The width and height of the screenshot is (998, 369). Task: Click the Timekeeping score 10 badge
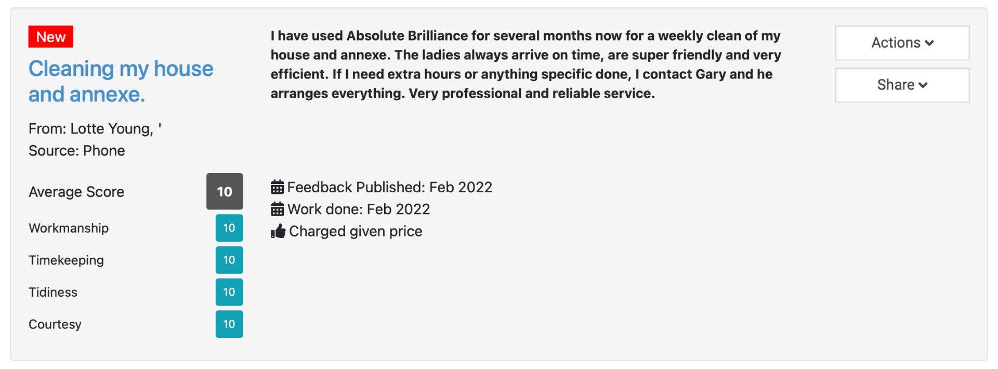pos(229,260)
